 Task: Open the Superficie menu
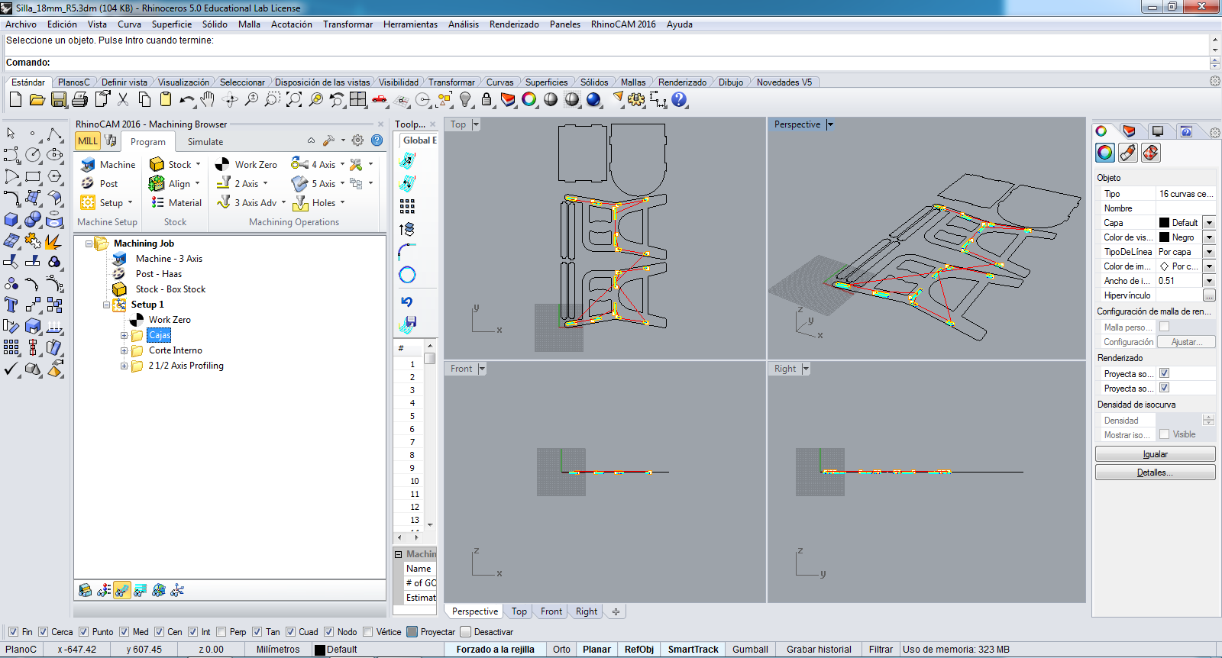171,24
